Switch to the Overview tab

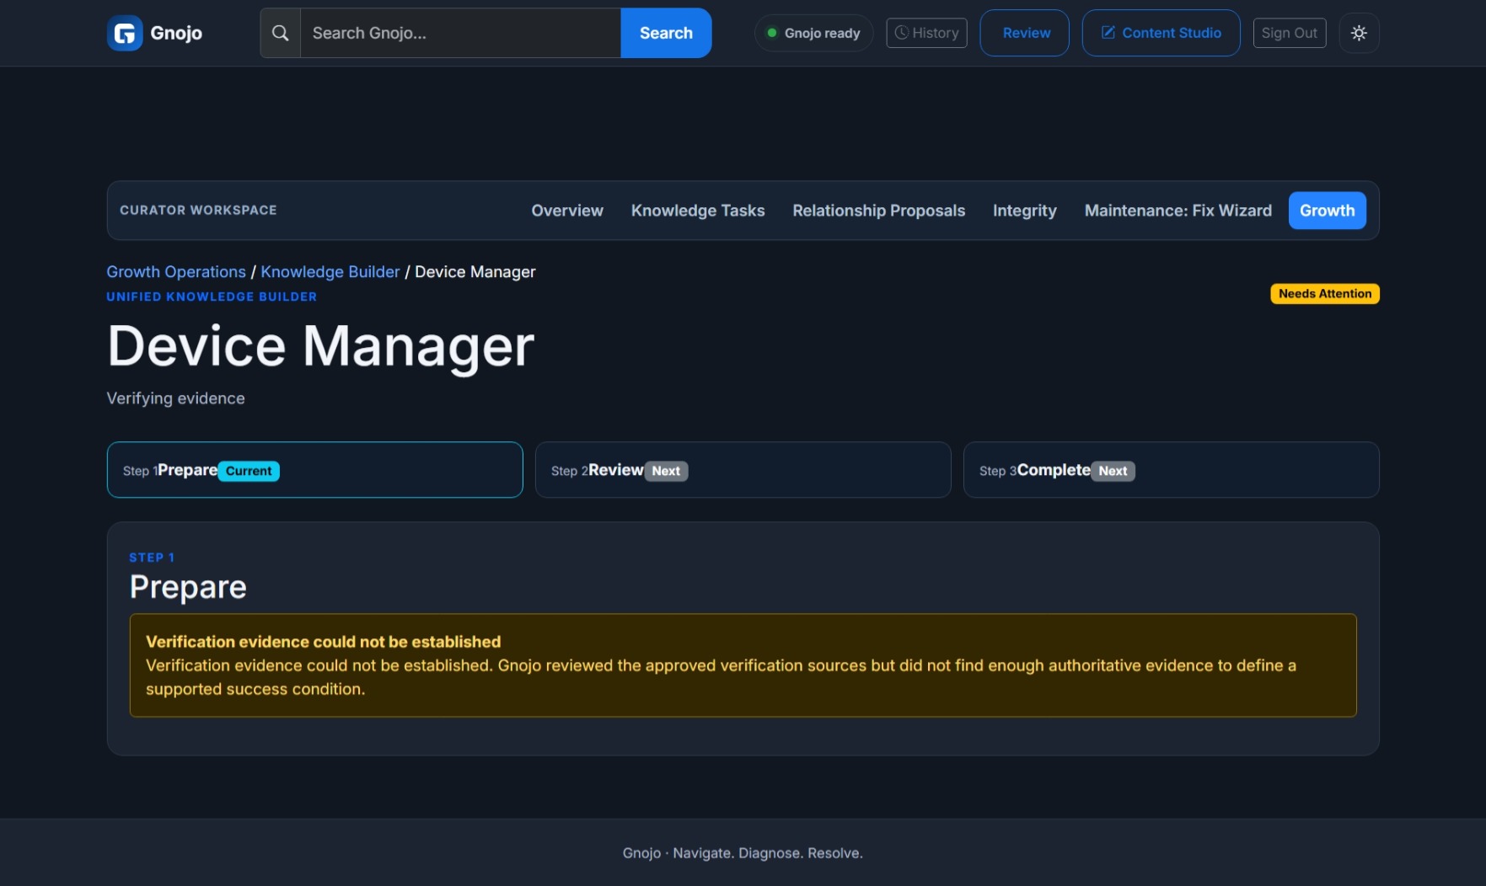567,211
